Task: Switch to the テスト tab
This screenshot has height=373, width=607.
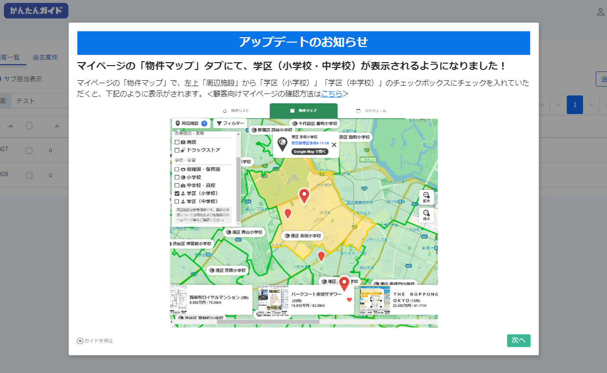Action: click(x=25, y=101)
